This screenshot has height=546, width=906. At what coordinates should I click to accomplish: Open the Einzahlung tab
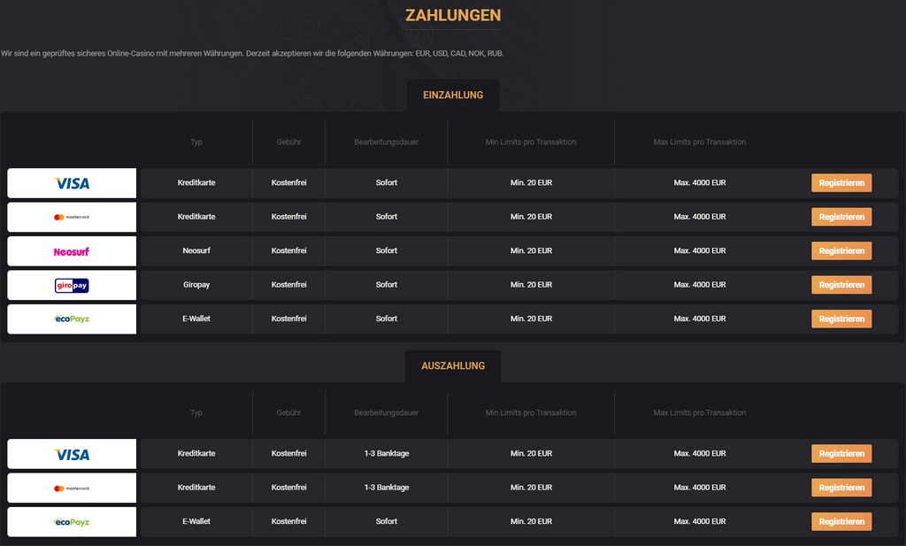[x=453, y=96]
